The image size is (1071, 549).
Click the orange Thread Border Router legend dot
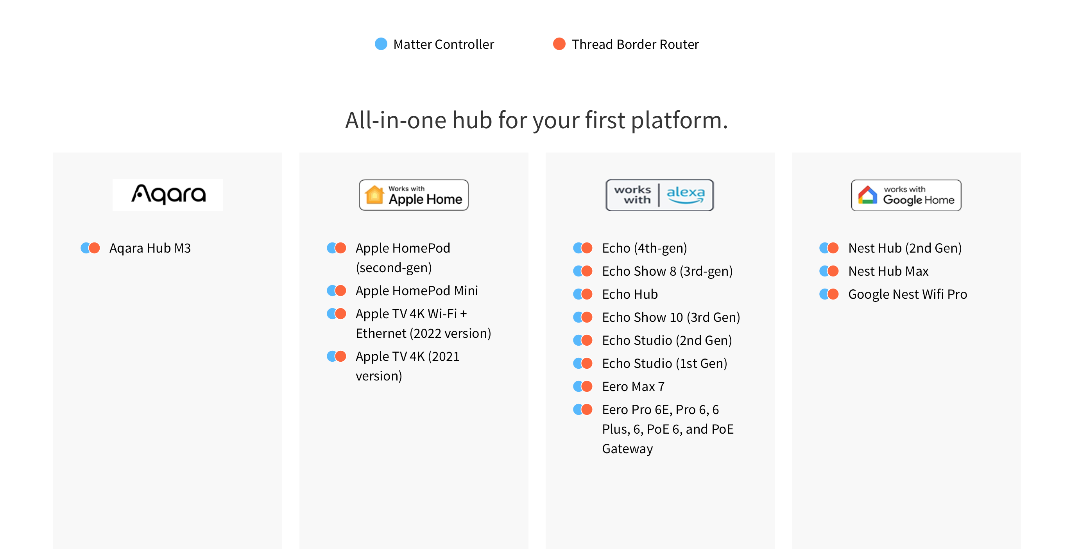pos(559,44)
